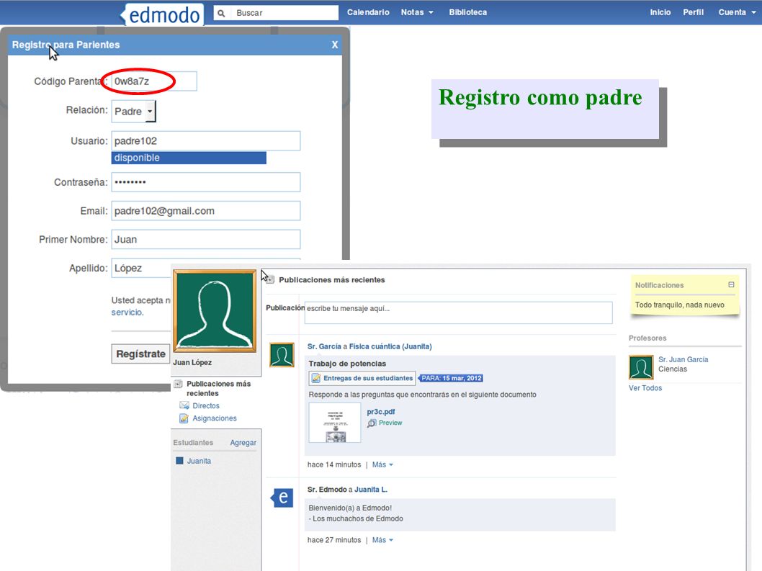The height and width of the screenshot is (571, 762).
Task: Select student Juanita in sidebar
Action: pyautogui.click(x=199, y=461)
